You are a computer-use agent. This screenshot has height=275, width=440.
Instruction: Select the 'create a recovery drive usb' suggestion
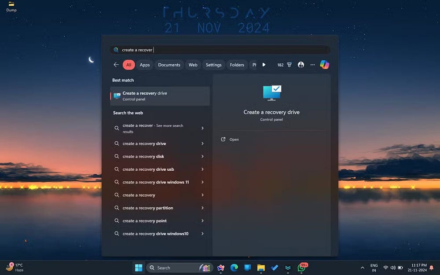click(x=149, y=169)
